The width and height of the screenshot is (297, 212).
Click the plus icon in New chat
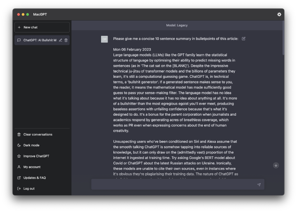click(x=19, y=28)
